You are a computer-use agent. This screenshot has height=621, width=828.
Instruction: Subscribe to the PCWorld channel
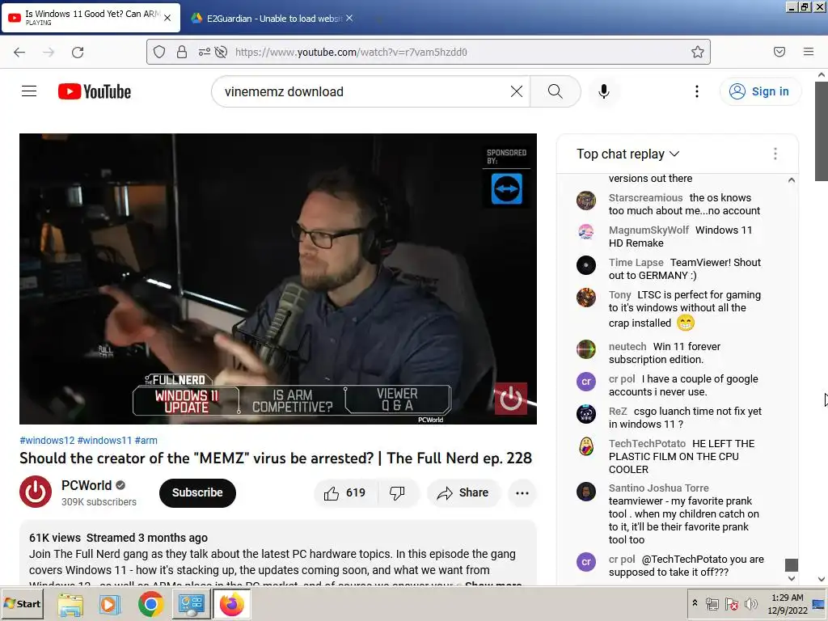pos(197,492)
